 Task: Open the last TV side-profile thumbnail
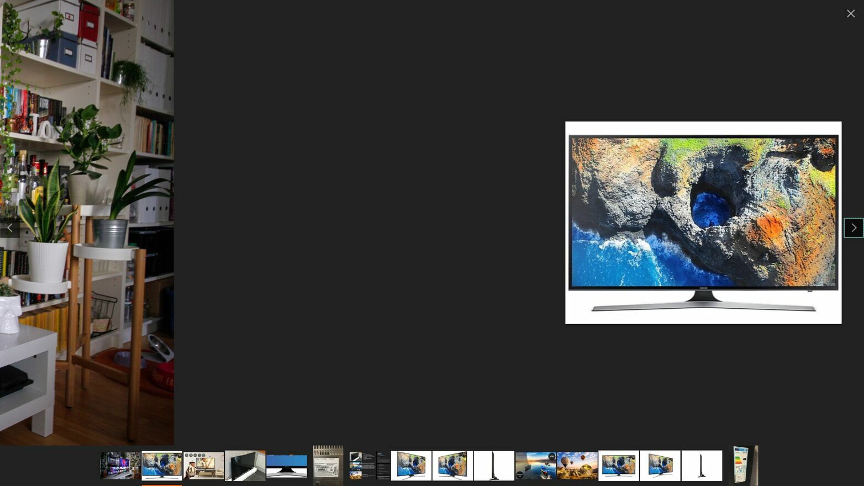tap(702, 466)
